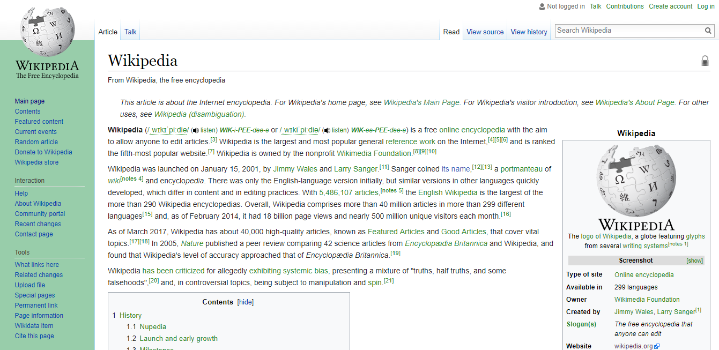This screenshot has height=350, width=719.
Task: Open the Talk link in top bar
Action: (x=596, y=6)
